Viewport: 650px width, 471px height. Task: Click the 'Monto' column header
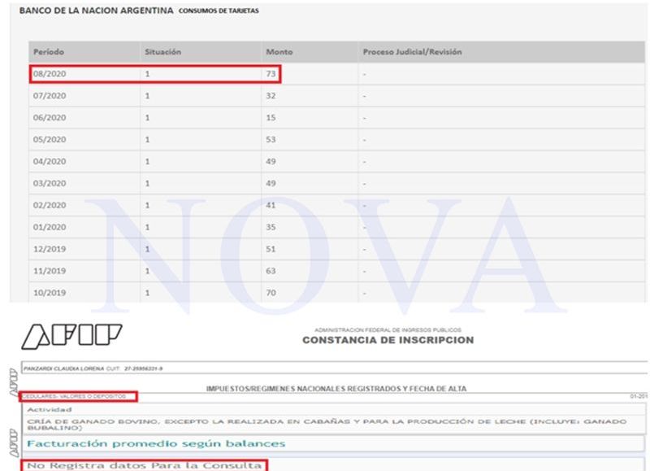coord(279,52)
